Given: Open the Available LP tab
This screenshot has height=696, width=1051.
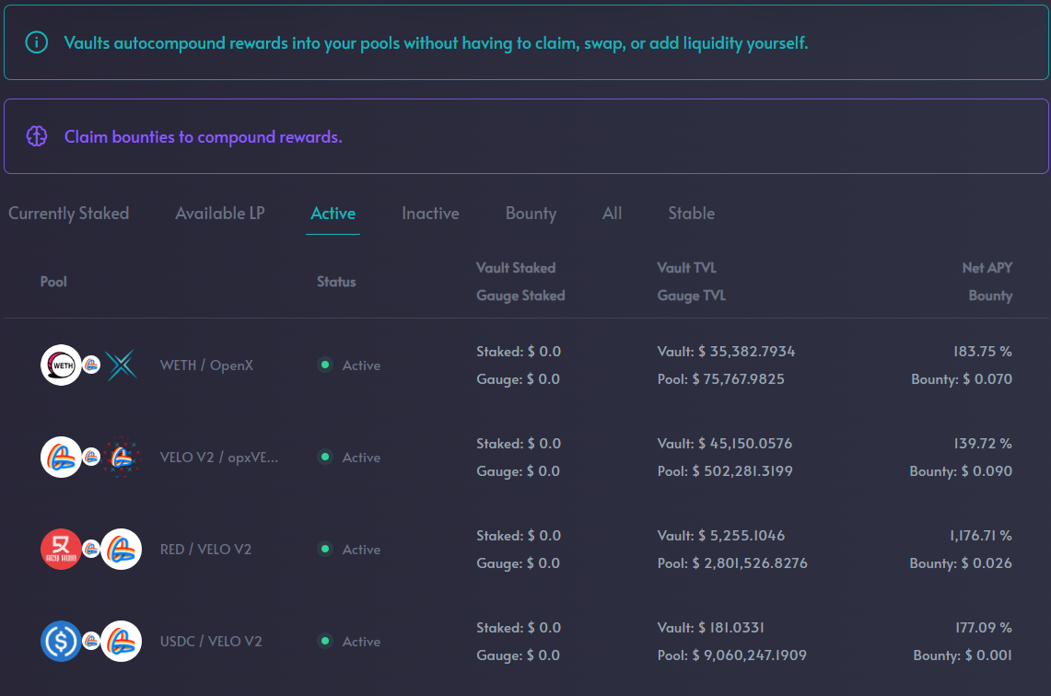Looking at the screenshot, I should (x=220, y=214).
